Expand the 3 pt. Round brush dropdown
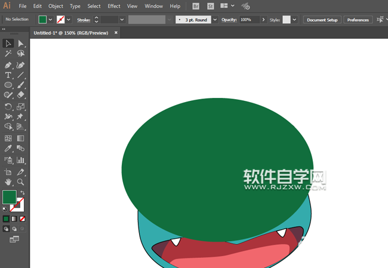This screenshot has height=268, width=388. pyautogui.click(x=215, y=20)
